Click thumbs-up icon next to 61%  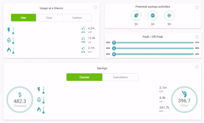(x=83, y=28)
